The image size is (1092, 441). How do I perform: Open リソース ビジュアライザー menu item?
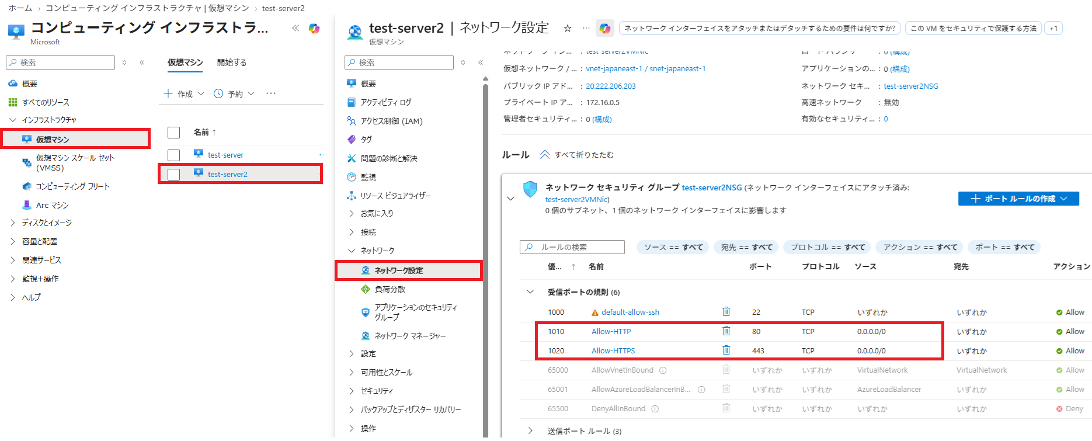[x=395, y=196]
